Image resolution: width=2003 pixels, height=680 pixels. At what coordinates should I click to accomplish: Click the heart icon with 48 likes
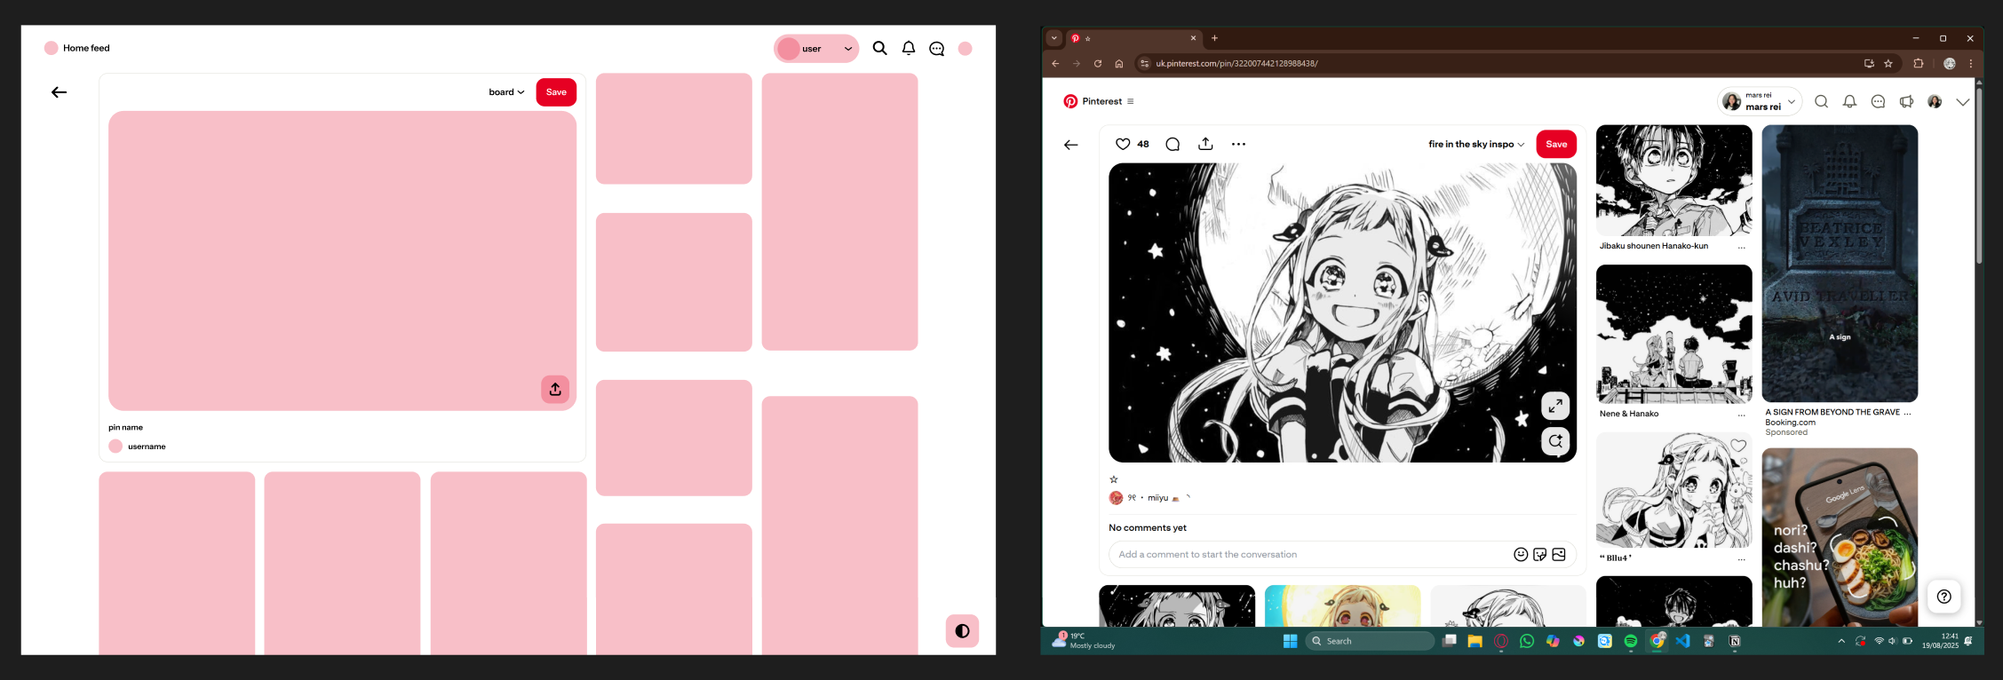click(1123, 144)
